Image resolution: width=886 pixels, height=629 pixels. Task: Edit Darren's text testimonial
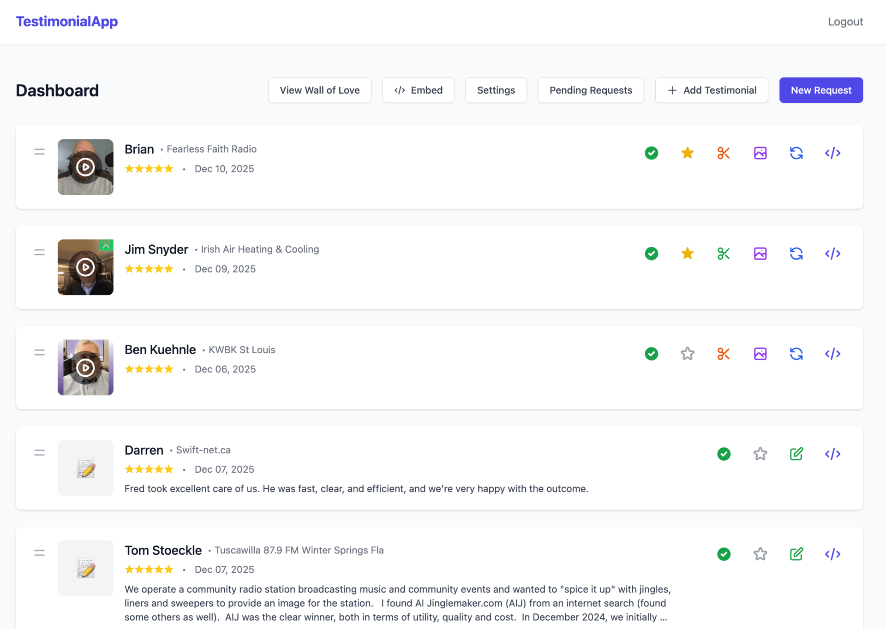point(796,454)
